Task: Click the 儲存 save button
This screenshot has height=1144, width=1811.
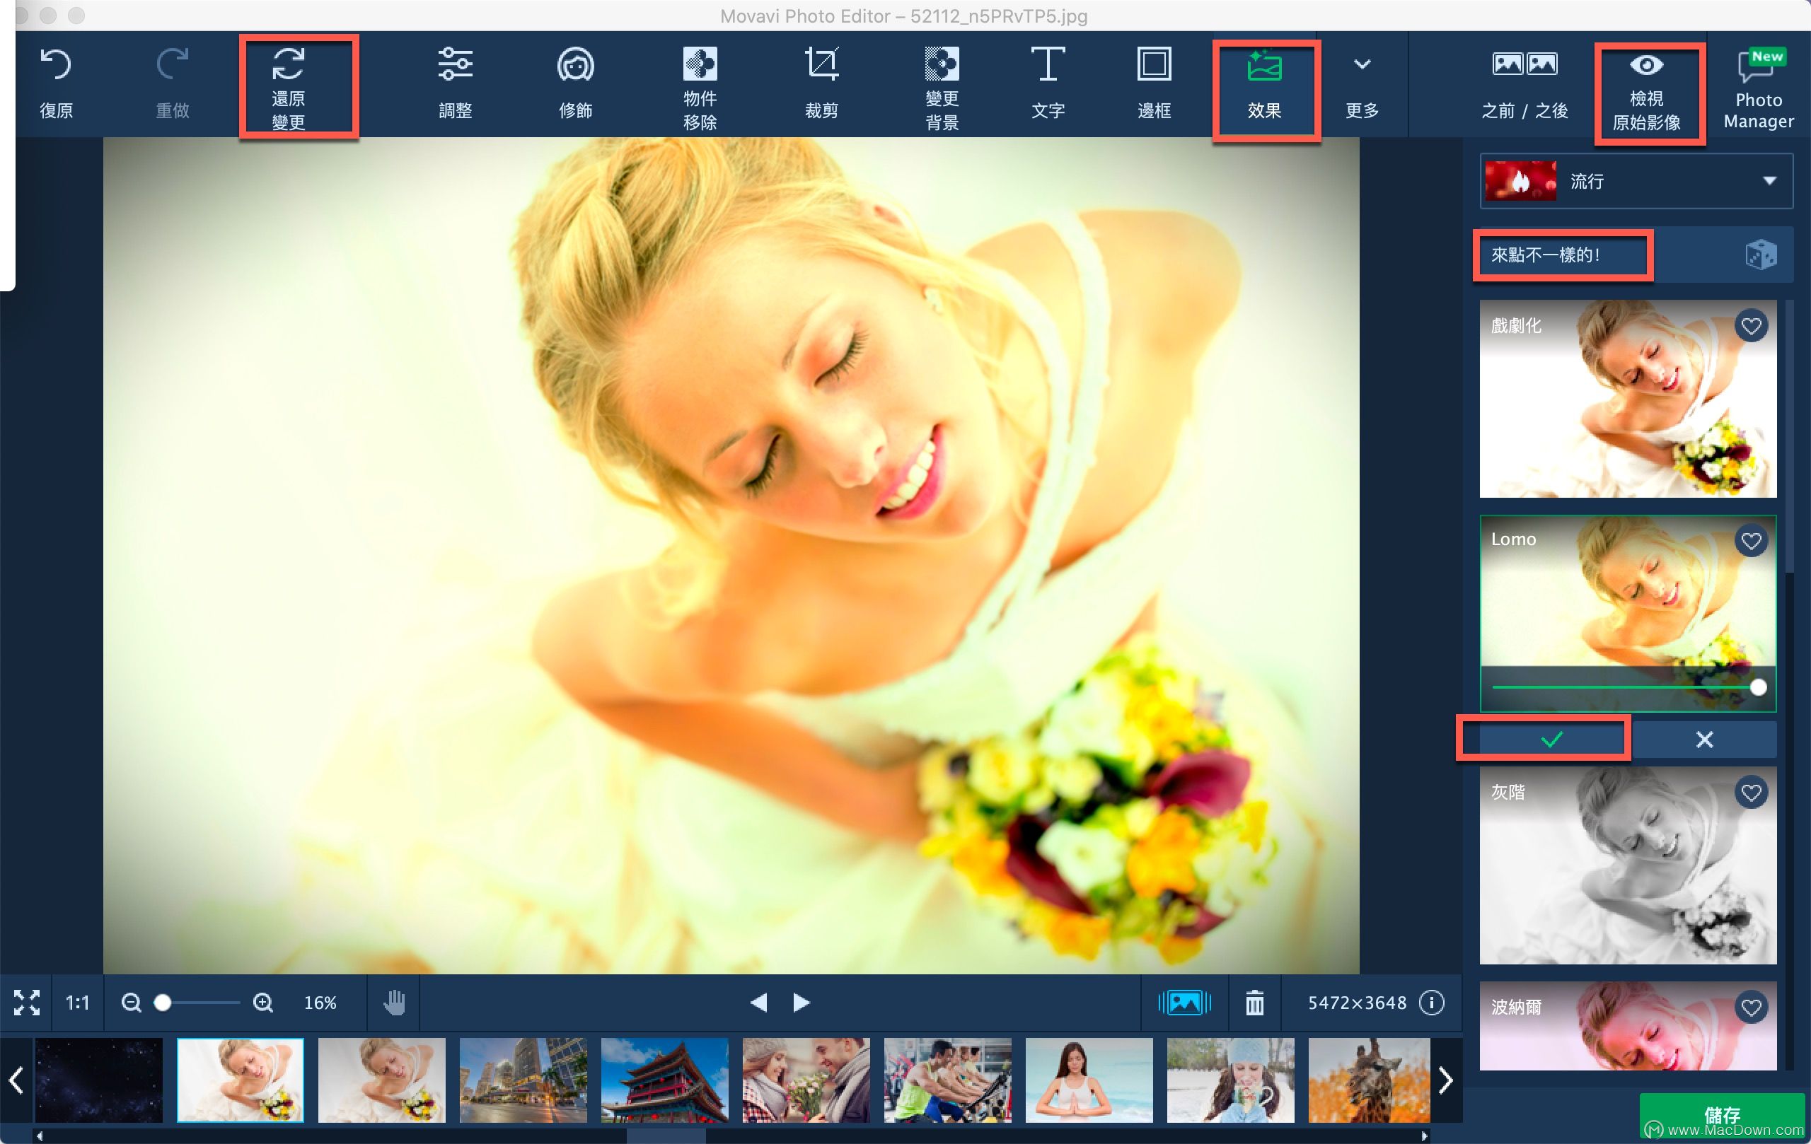Action: tap(1723, 1116)
